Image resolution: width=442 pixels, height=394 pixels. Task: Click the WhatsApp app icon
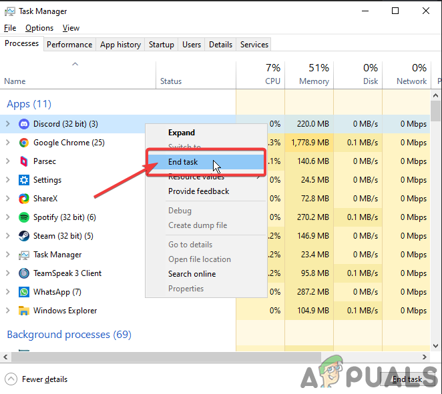[24, 292]
